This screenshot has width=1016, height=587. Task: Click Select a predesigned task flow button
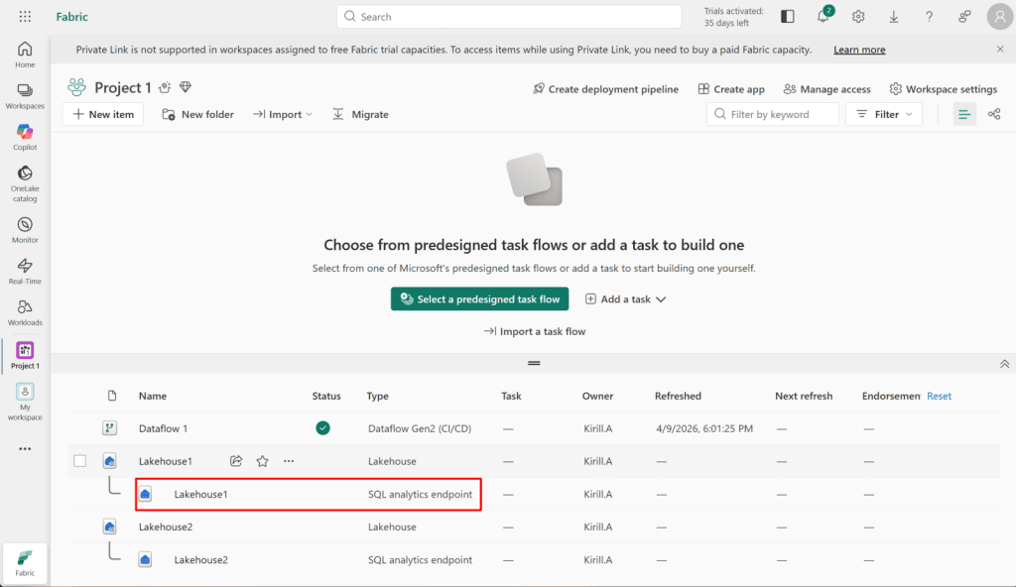[x=479, y=299]
